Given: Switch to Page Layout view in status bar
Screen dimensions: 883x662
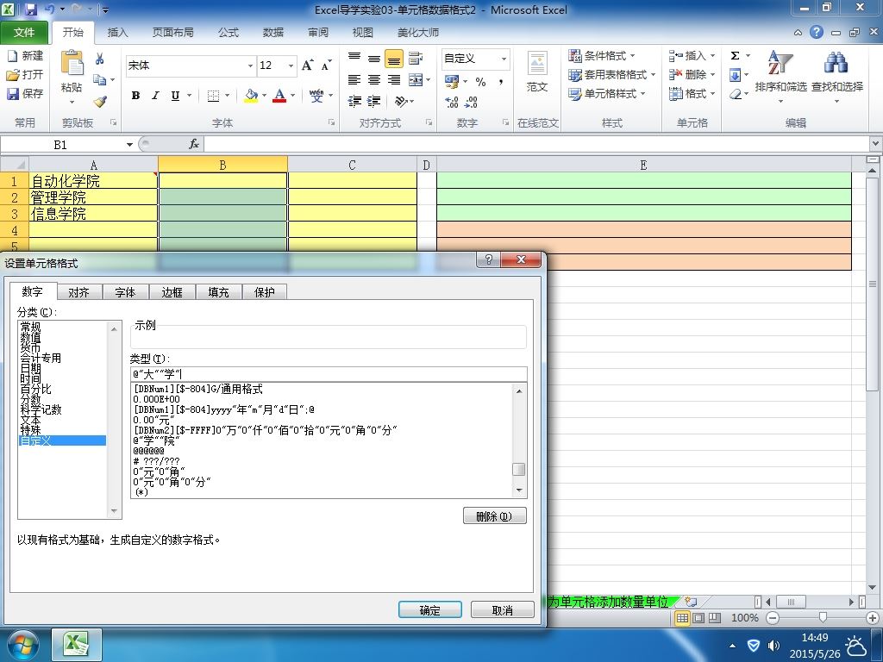Looking at the screenshot, I should (x=698, y=618).
